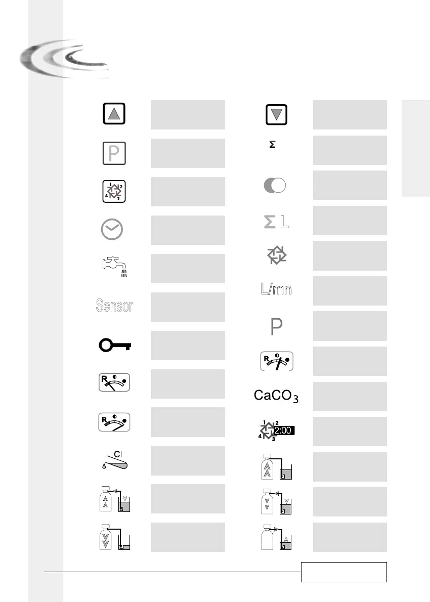Click the unboxed letter P symbol
The height and width of the screenshot is (602, 430).
point(276,327)
